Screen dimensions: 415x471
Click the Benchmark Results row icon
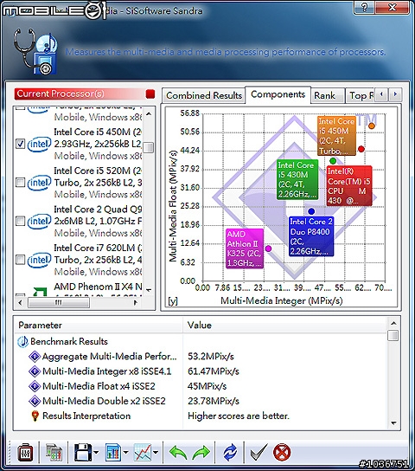tap(22, 342)
